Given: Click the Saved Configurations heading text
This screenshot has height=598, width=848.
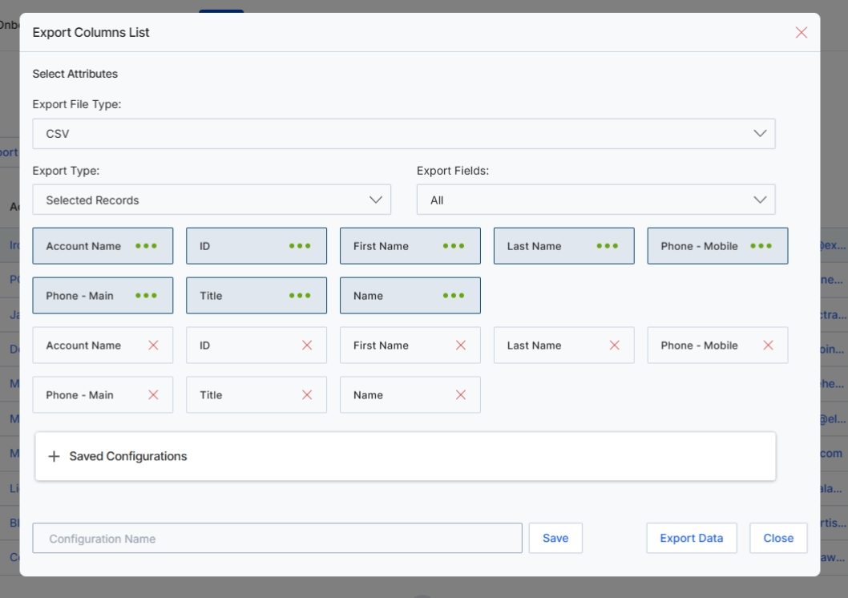Looking at the screenshot, I should [x=128, y=456].
